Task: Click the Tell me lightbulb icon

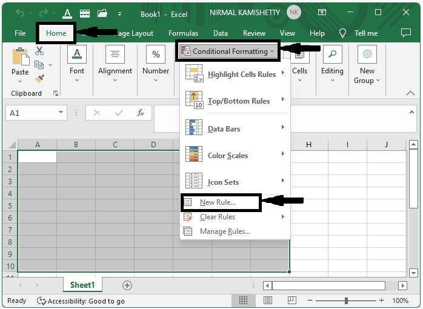Action: (342, 33)
